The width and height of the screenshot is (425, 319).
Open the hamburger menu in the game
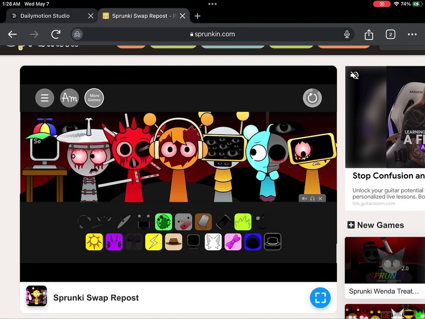tap(45, 98)
